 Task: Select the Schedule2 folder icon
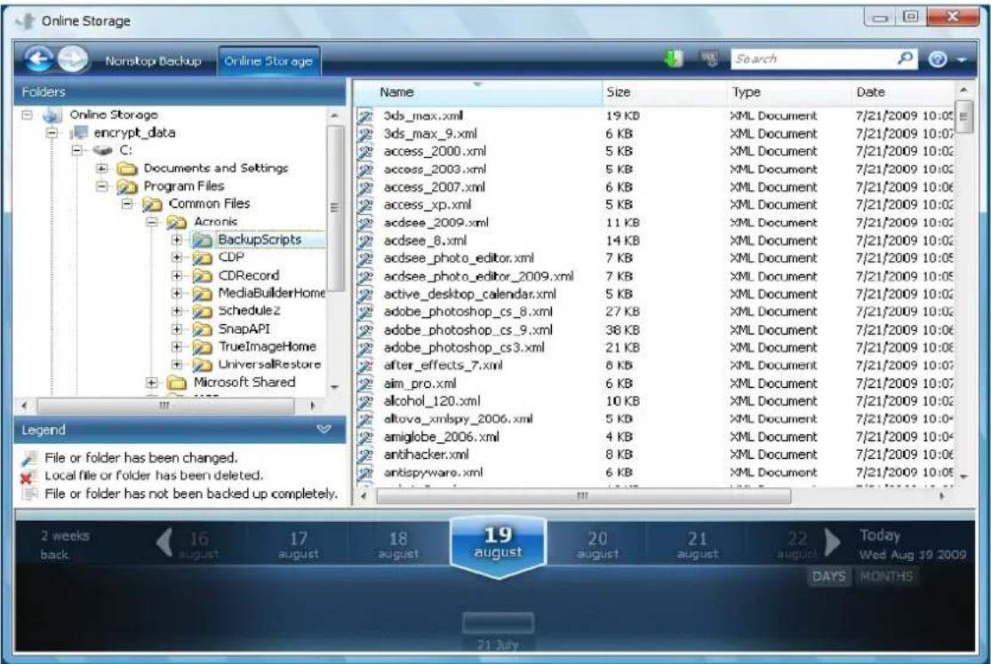click(x=203, y=312)
